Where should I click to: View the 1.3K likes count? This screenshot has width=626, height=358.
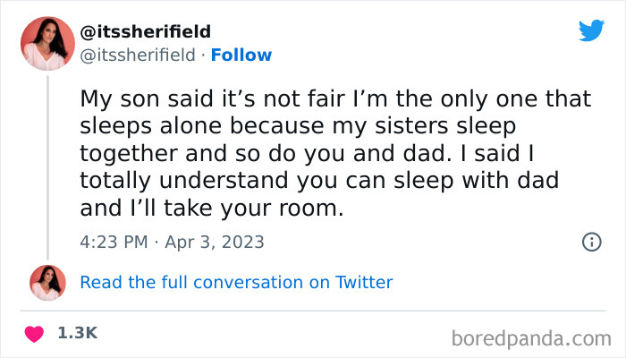coord(77,333)
